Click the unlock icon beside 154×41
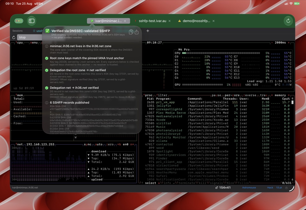 217,188
